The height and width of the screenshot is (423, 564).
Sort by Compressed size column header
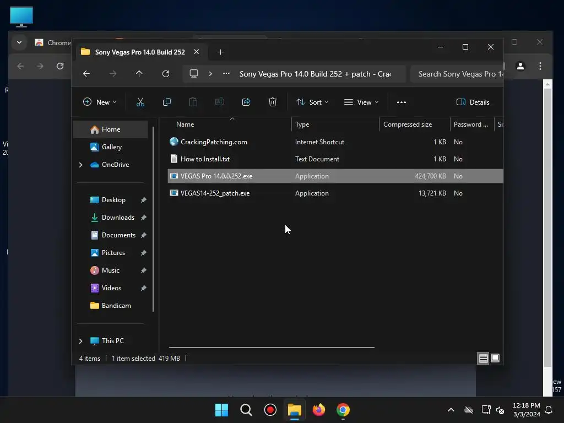tap(415, 124)
